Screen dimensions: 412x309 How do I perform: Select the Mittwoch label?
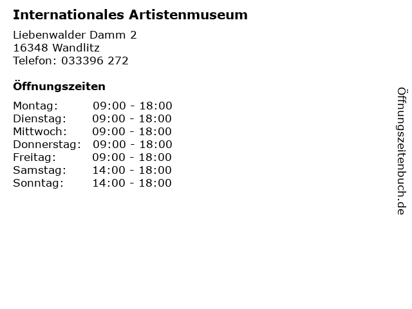pyautogui.click(x=40, y=131)
